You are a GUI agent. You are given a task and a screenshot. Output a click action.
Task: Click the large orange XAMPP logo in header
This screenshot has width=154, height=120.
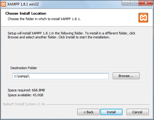click(x=143, y=18)
